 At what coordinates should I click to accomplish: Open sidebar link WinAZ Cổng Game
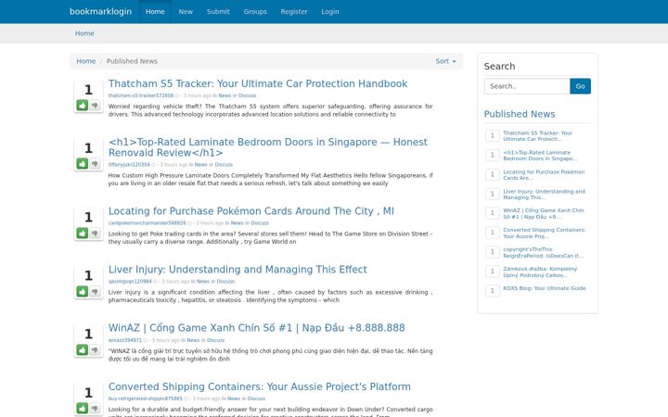tap(543, 214)
